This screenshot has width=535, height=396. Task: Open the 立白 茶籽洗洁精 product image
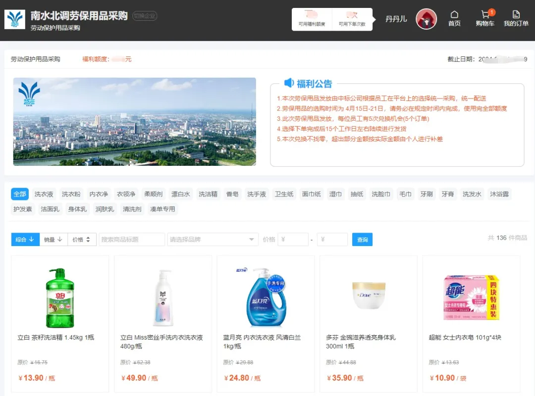click(x=60, y=298)
